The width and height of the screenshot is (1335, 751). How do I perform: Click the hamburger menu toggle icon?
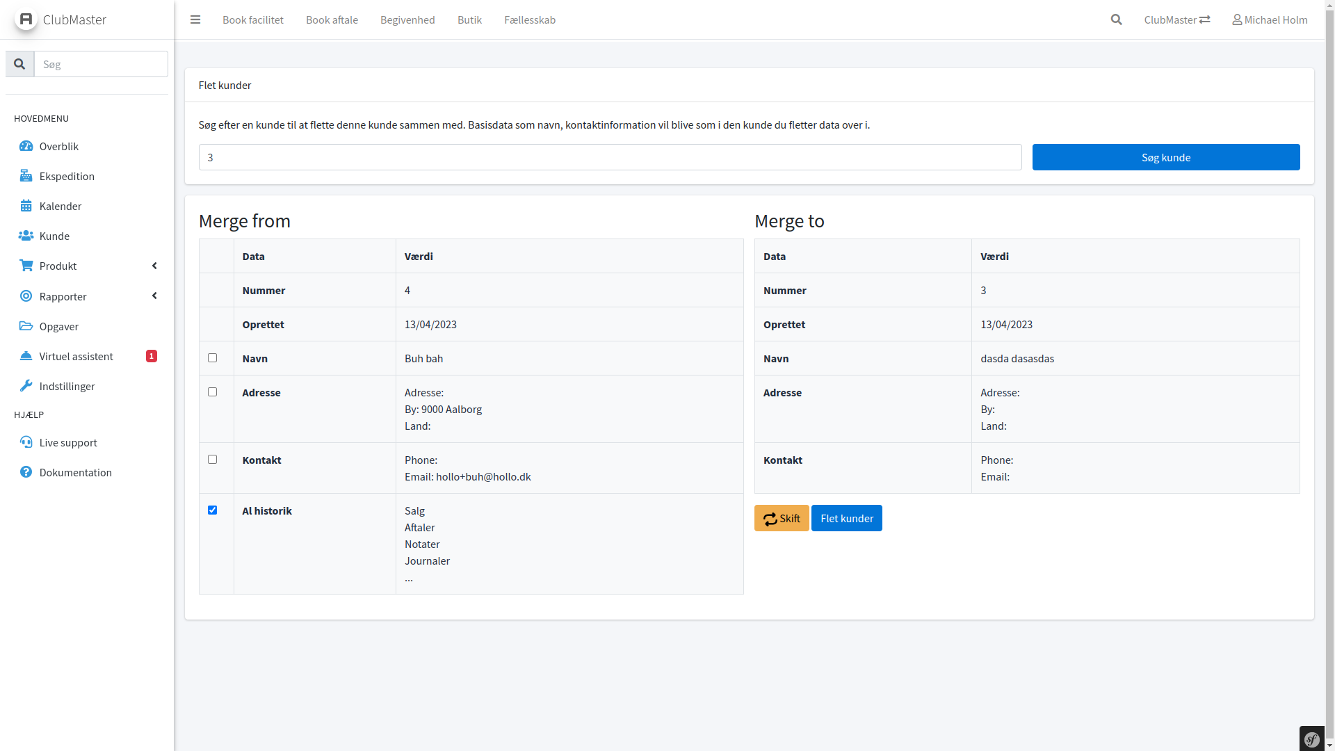click(195, 19)
